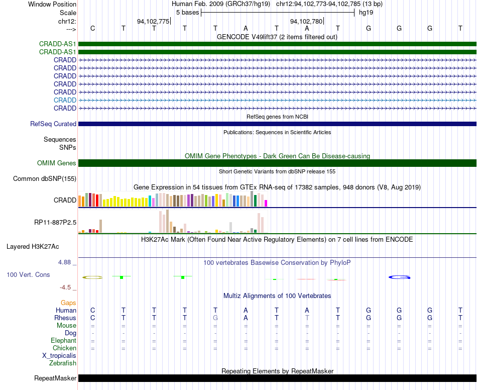Click the faded G in Rhesus row
This screenshot has height=390, width=477.
tap(215, 318)
